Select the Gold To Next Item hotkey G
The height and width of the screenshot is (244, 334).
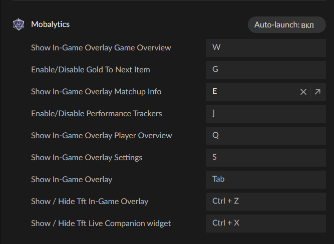click(265, 70)
